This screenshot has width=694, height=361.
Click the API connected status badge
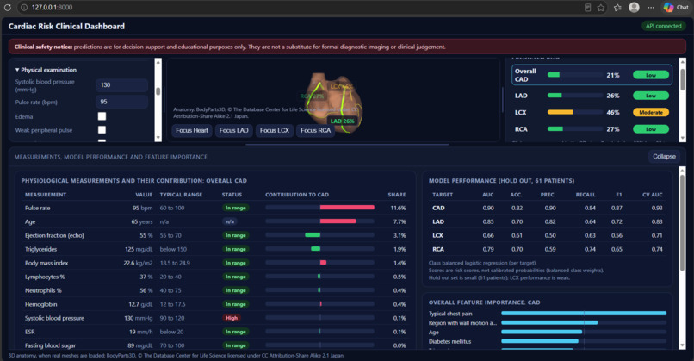pyautogui.click(x=663, y=26)
